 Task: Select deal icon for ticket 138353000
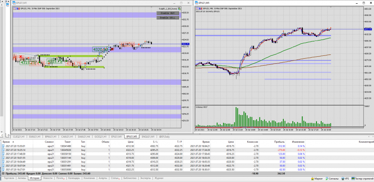[3, 169]
